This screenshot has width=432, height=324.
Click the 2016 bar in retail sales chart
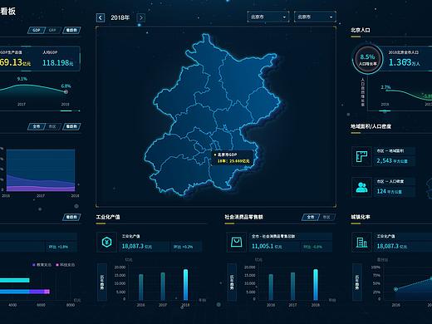271,287
